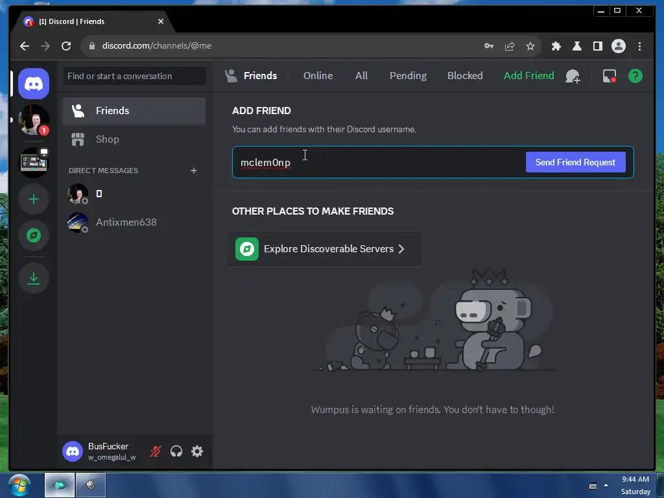Click second taskbar application icon
Viewport: 664px width, 498px height.
click(x=91, y=485)
